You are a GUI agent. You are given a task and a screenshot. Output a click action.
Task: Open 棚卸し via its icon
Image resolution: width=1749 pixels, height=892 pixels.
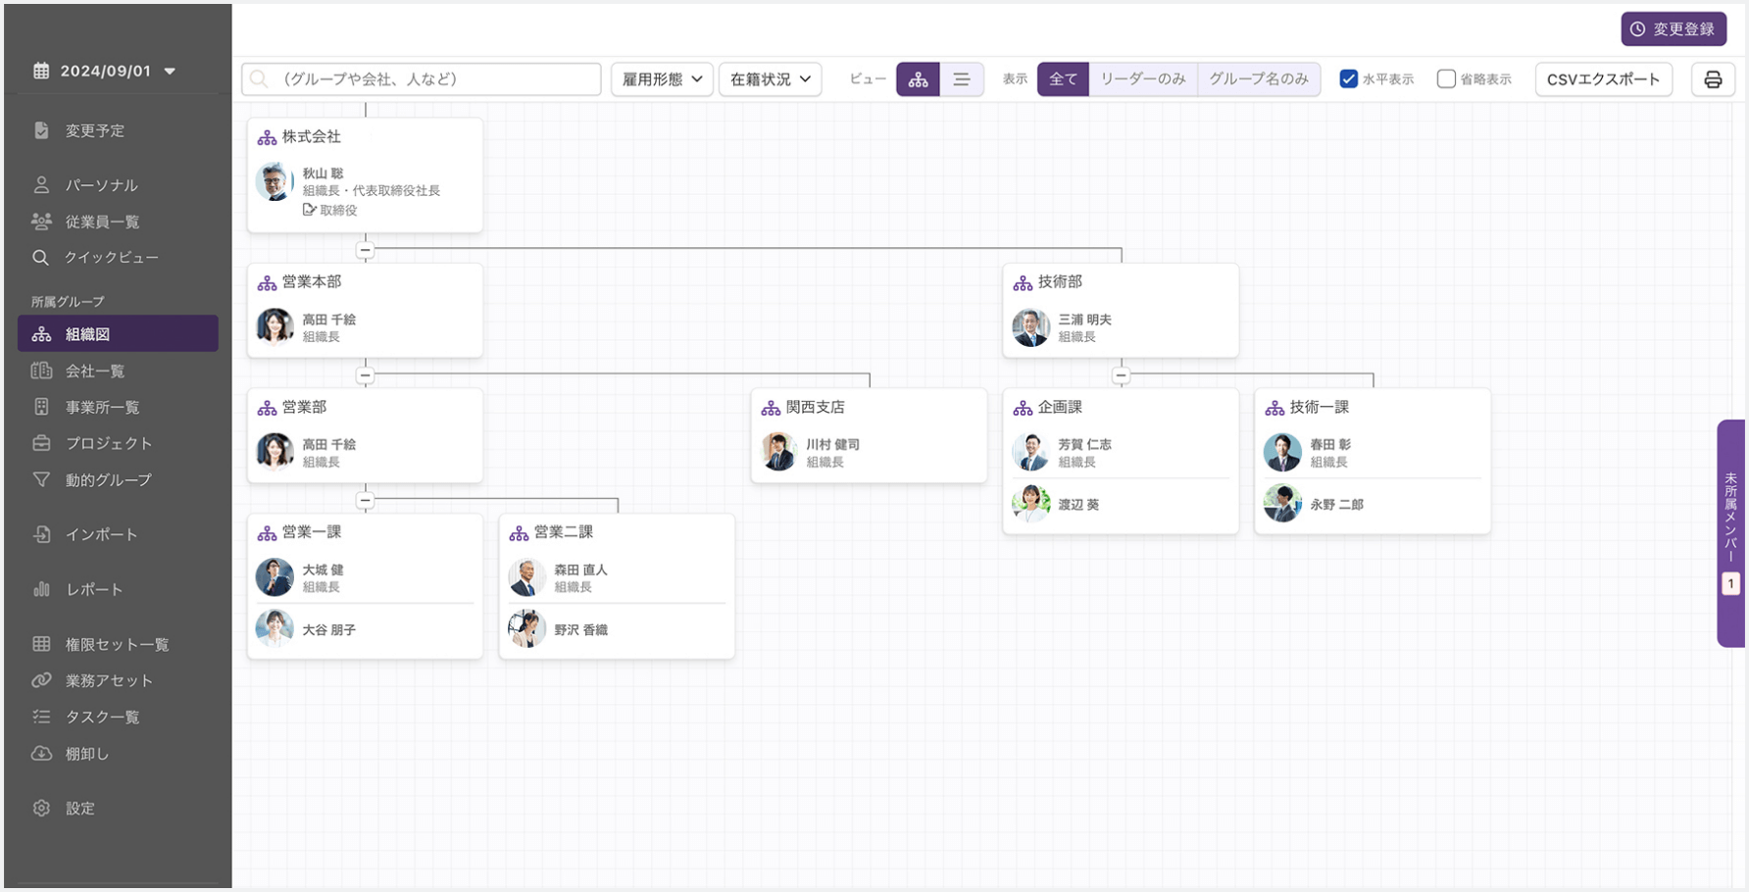[x=41, y=753]
